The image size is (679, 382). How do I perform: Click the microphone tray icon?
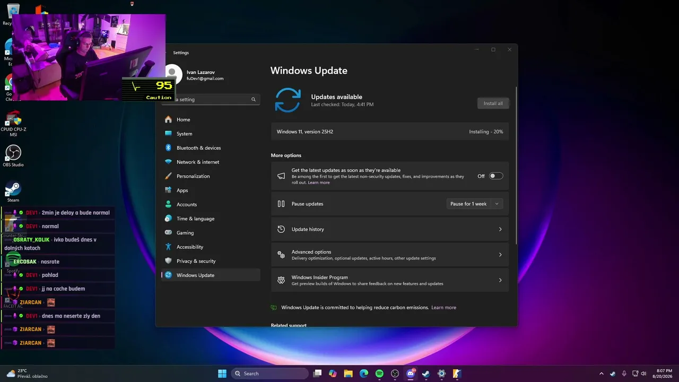(624, 374)
